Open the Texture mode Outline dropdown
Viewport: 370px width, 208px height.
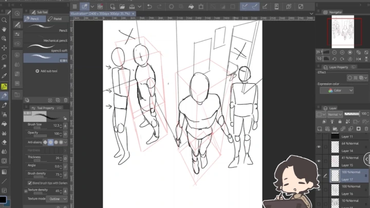(x=57, y=199)
